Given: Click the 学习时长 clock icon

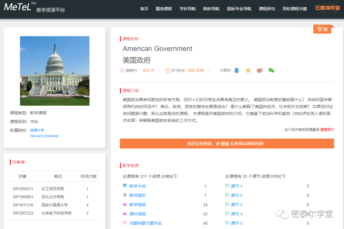Looking at the screenshot, I should pos(168,70).
